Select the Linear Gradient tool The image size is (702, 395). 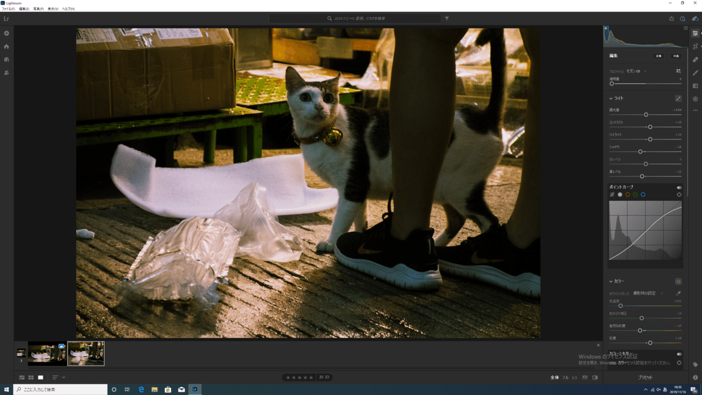[695, 86]
